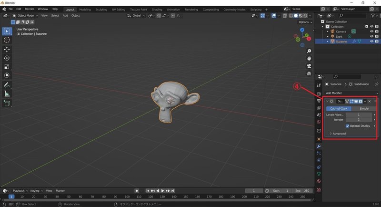
Task: Jump to timeline start frame
Action: point(148,191)
